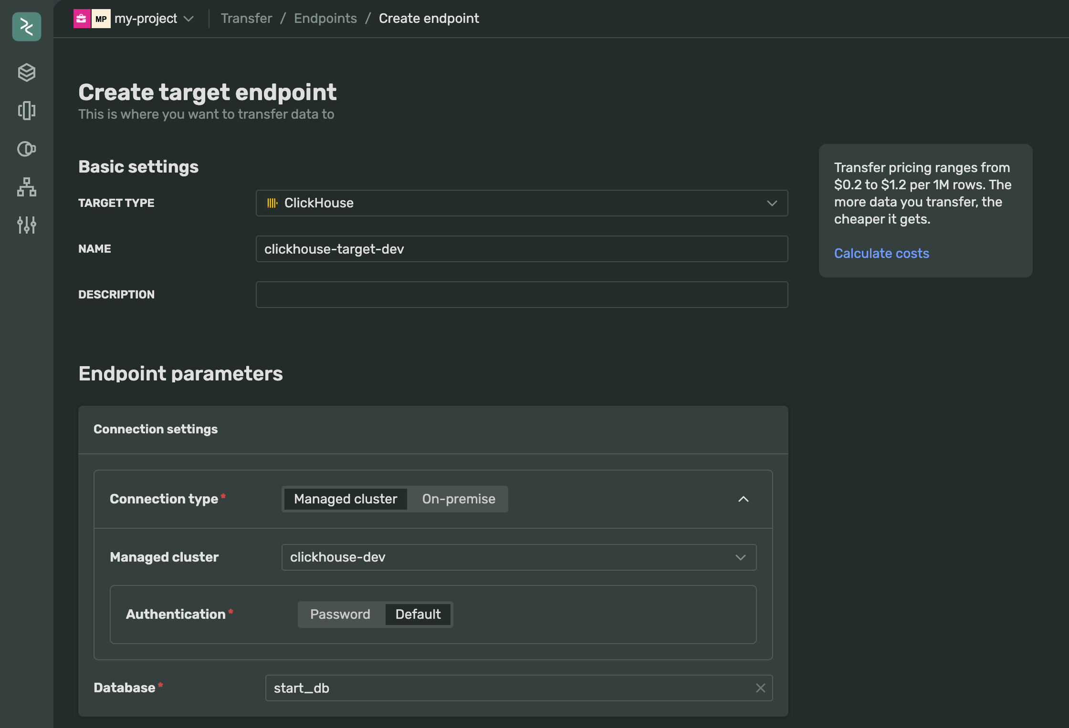The image size is (1069, 728).
Task: Click the ClickHouse logo in Target type
Action: [272, 203]
